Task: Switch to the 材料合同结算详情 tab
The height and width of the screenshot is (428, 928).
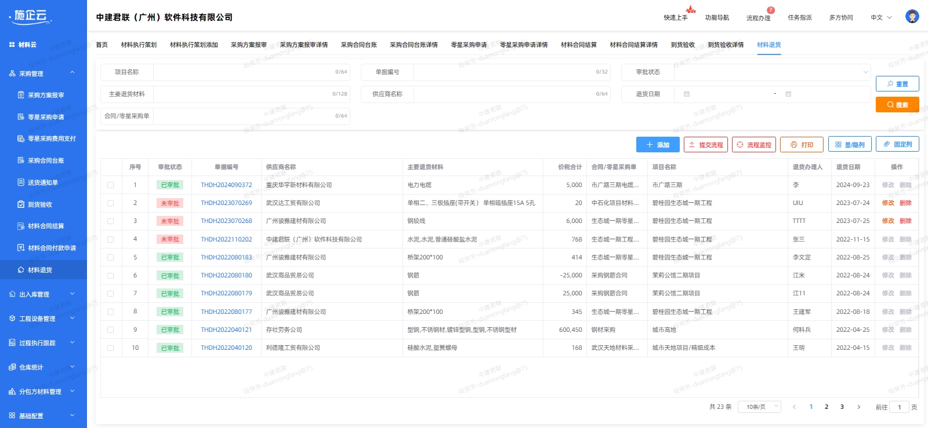Action: click(633, 45)
